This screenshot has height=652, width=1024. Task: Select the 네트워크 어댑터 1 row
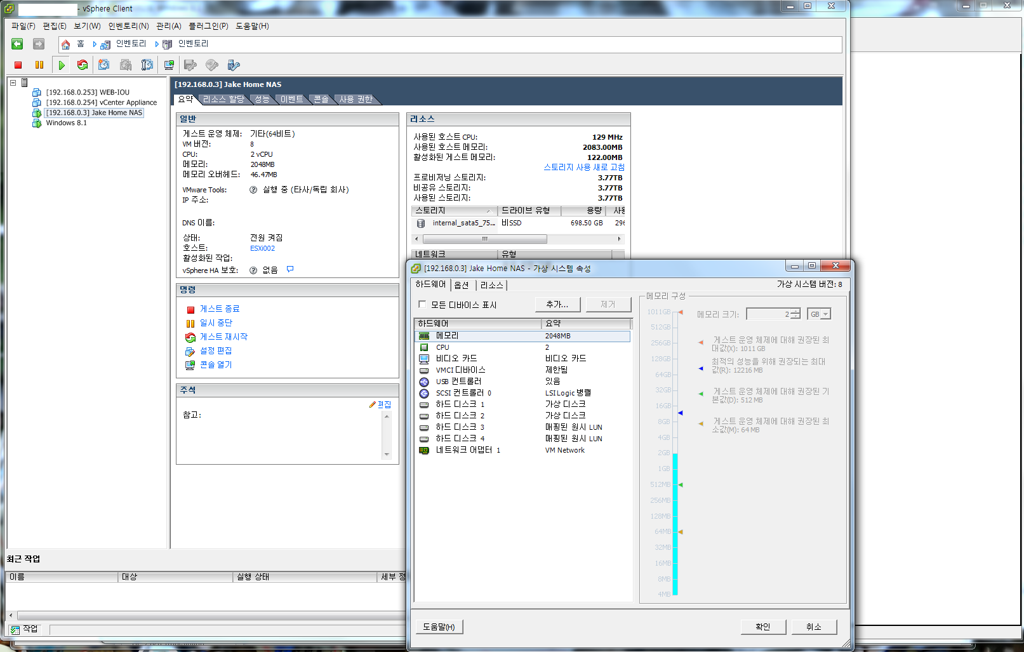(522, 450)
